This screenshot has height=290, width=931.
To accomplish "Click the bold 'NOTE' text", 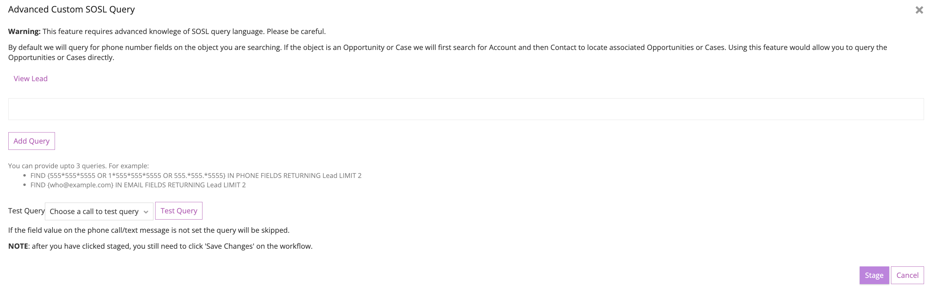I will pyautogui.click(x=18, y=246).
